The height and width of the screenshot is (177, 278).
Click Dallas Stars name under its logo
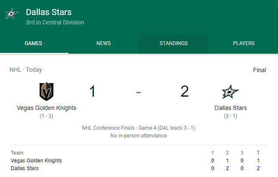point(231,108)
